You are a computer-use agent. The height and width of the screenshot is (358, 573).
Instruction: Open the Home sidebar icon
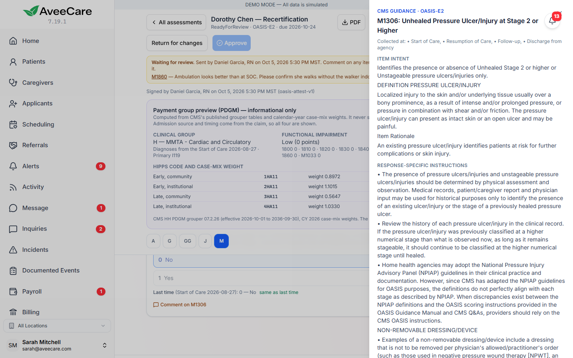tap(13, 41)
